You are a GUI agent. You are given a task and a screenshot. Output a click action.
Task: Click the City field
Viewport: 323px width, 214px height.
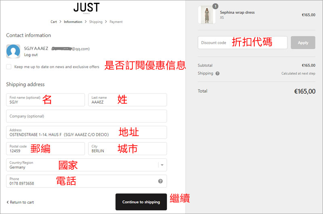click(128, 149)
